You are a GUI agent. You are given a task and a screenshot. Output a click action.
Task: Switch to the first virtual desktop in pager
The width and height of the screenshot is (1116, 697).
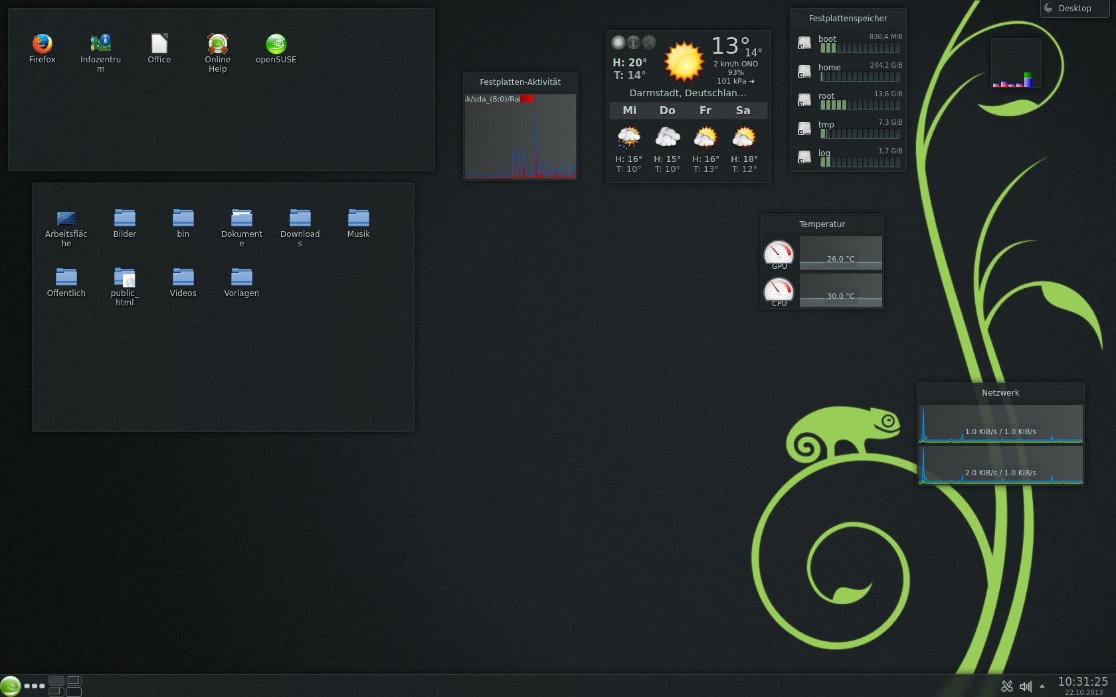pos(56,680)
